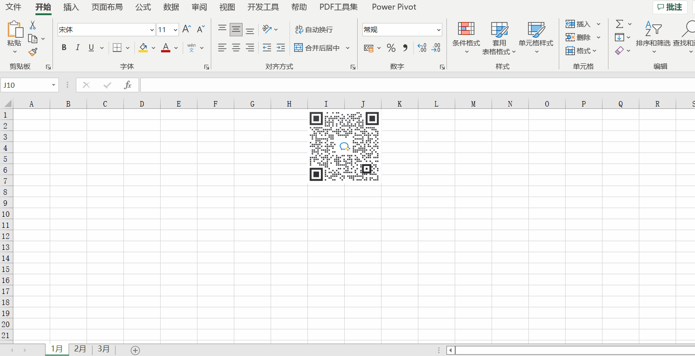Select the QR code image

(x=344, y=147)
